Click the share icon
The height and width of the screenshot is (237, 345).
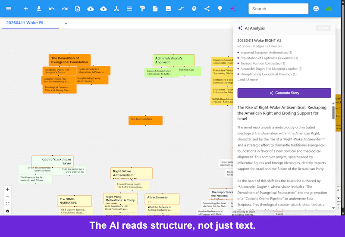coord(207,9)
